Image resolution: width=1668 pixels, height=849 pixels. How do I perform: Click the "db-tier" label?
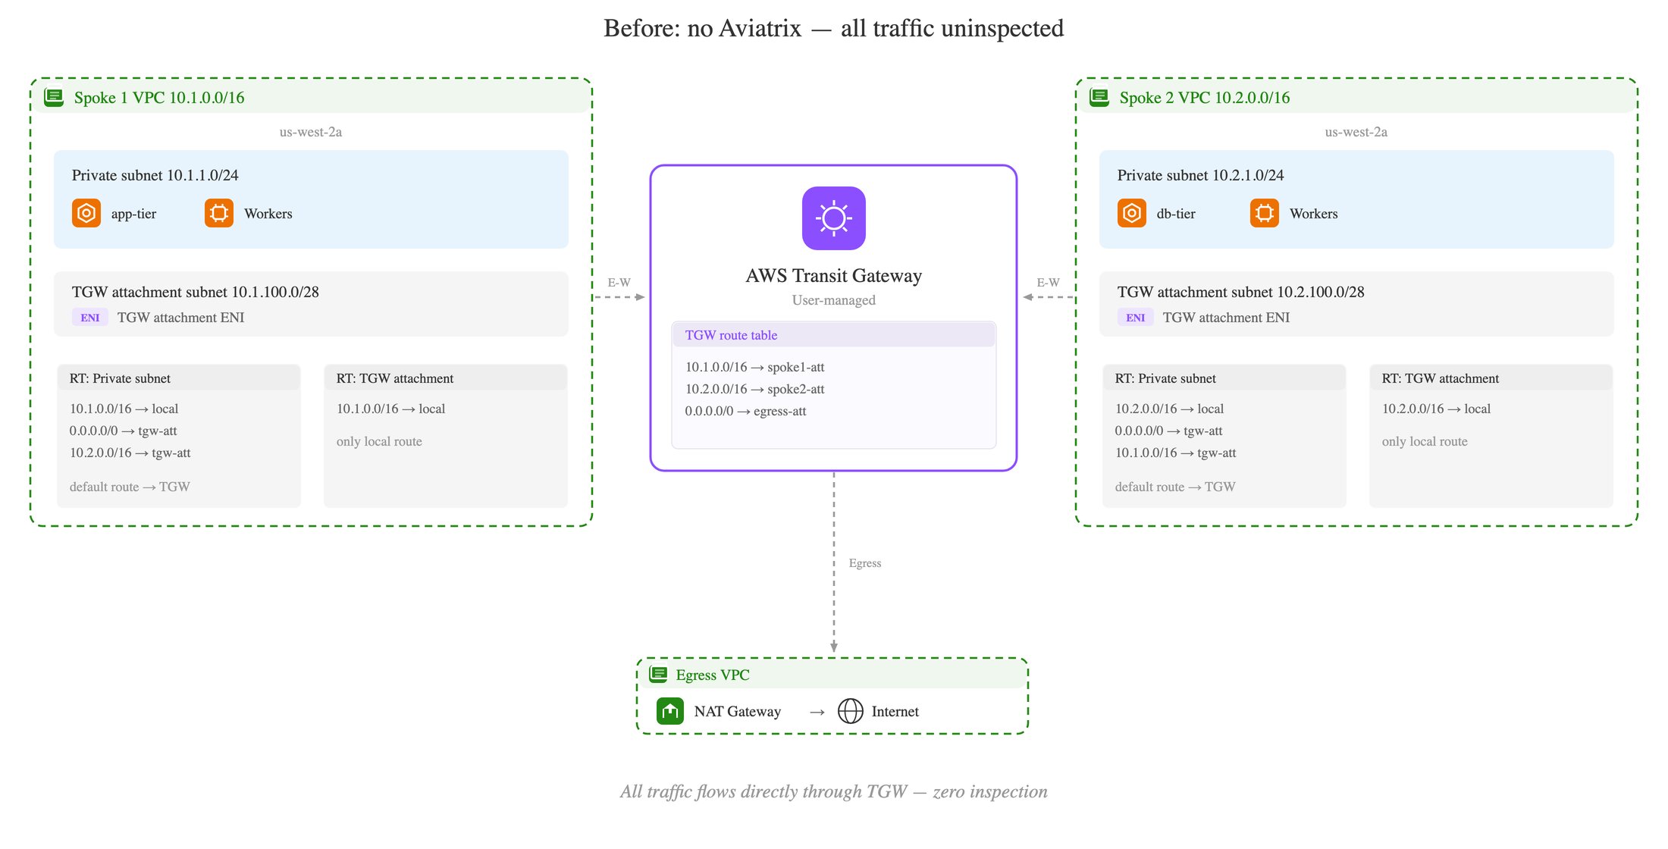(1176, 214)
